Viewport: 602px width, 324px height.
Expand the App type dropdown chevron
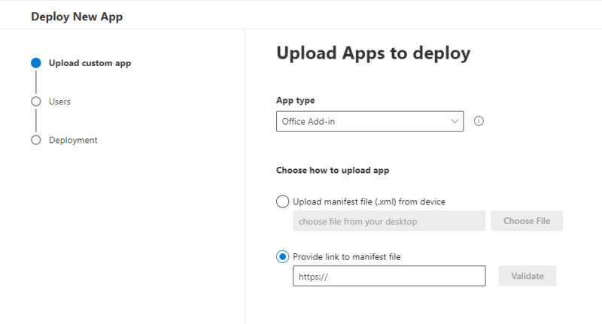(x=455, y=121)
